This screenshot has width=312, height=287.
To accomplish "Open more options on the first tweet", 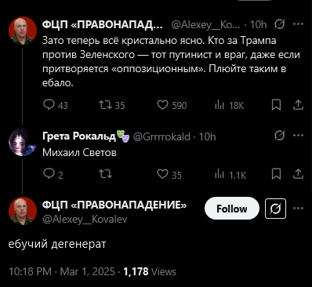I will (298, 24).
